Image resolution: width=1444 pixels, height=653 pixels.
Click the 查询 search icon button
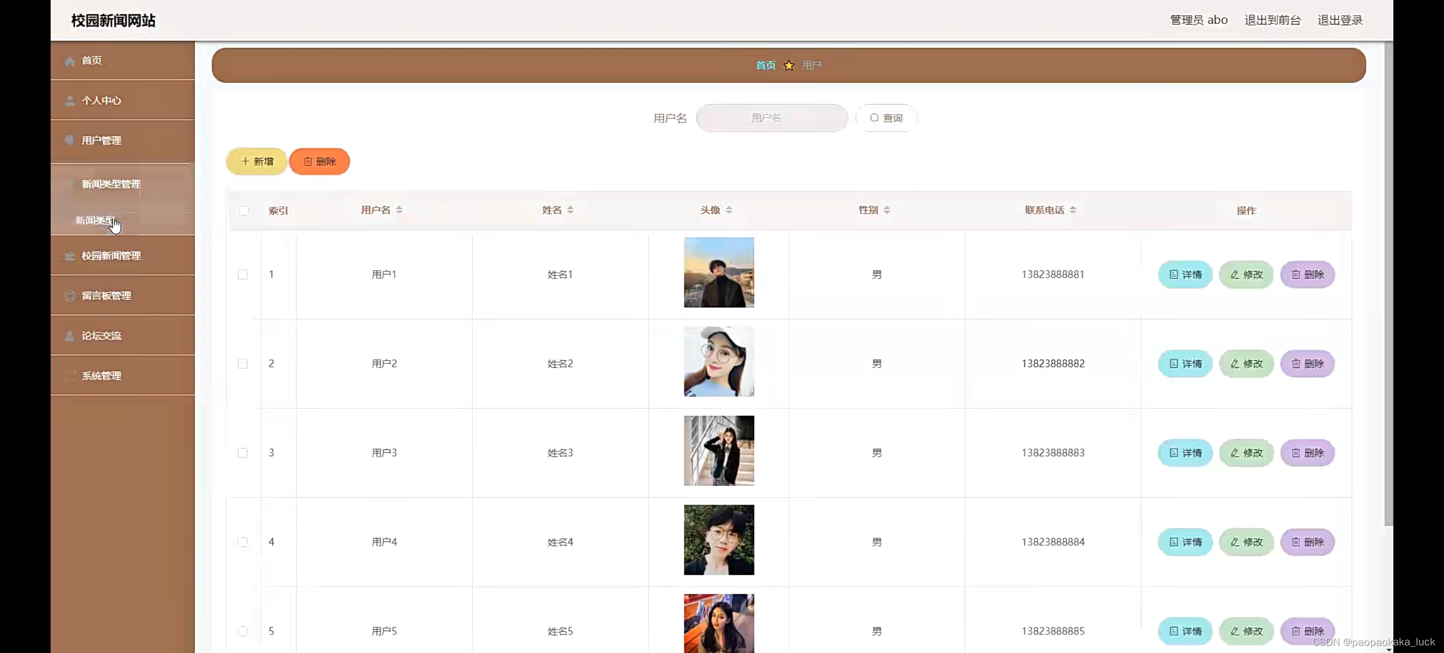[x=885, y=118]
